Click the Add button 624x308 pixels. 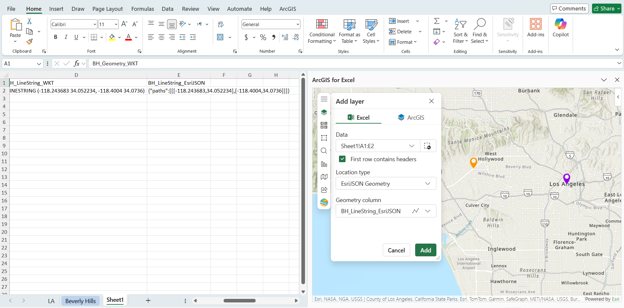coord(425,250)
